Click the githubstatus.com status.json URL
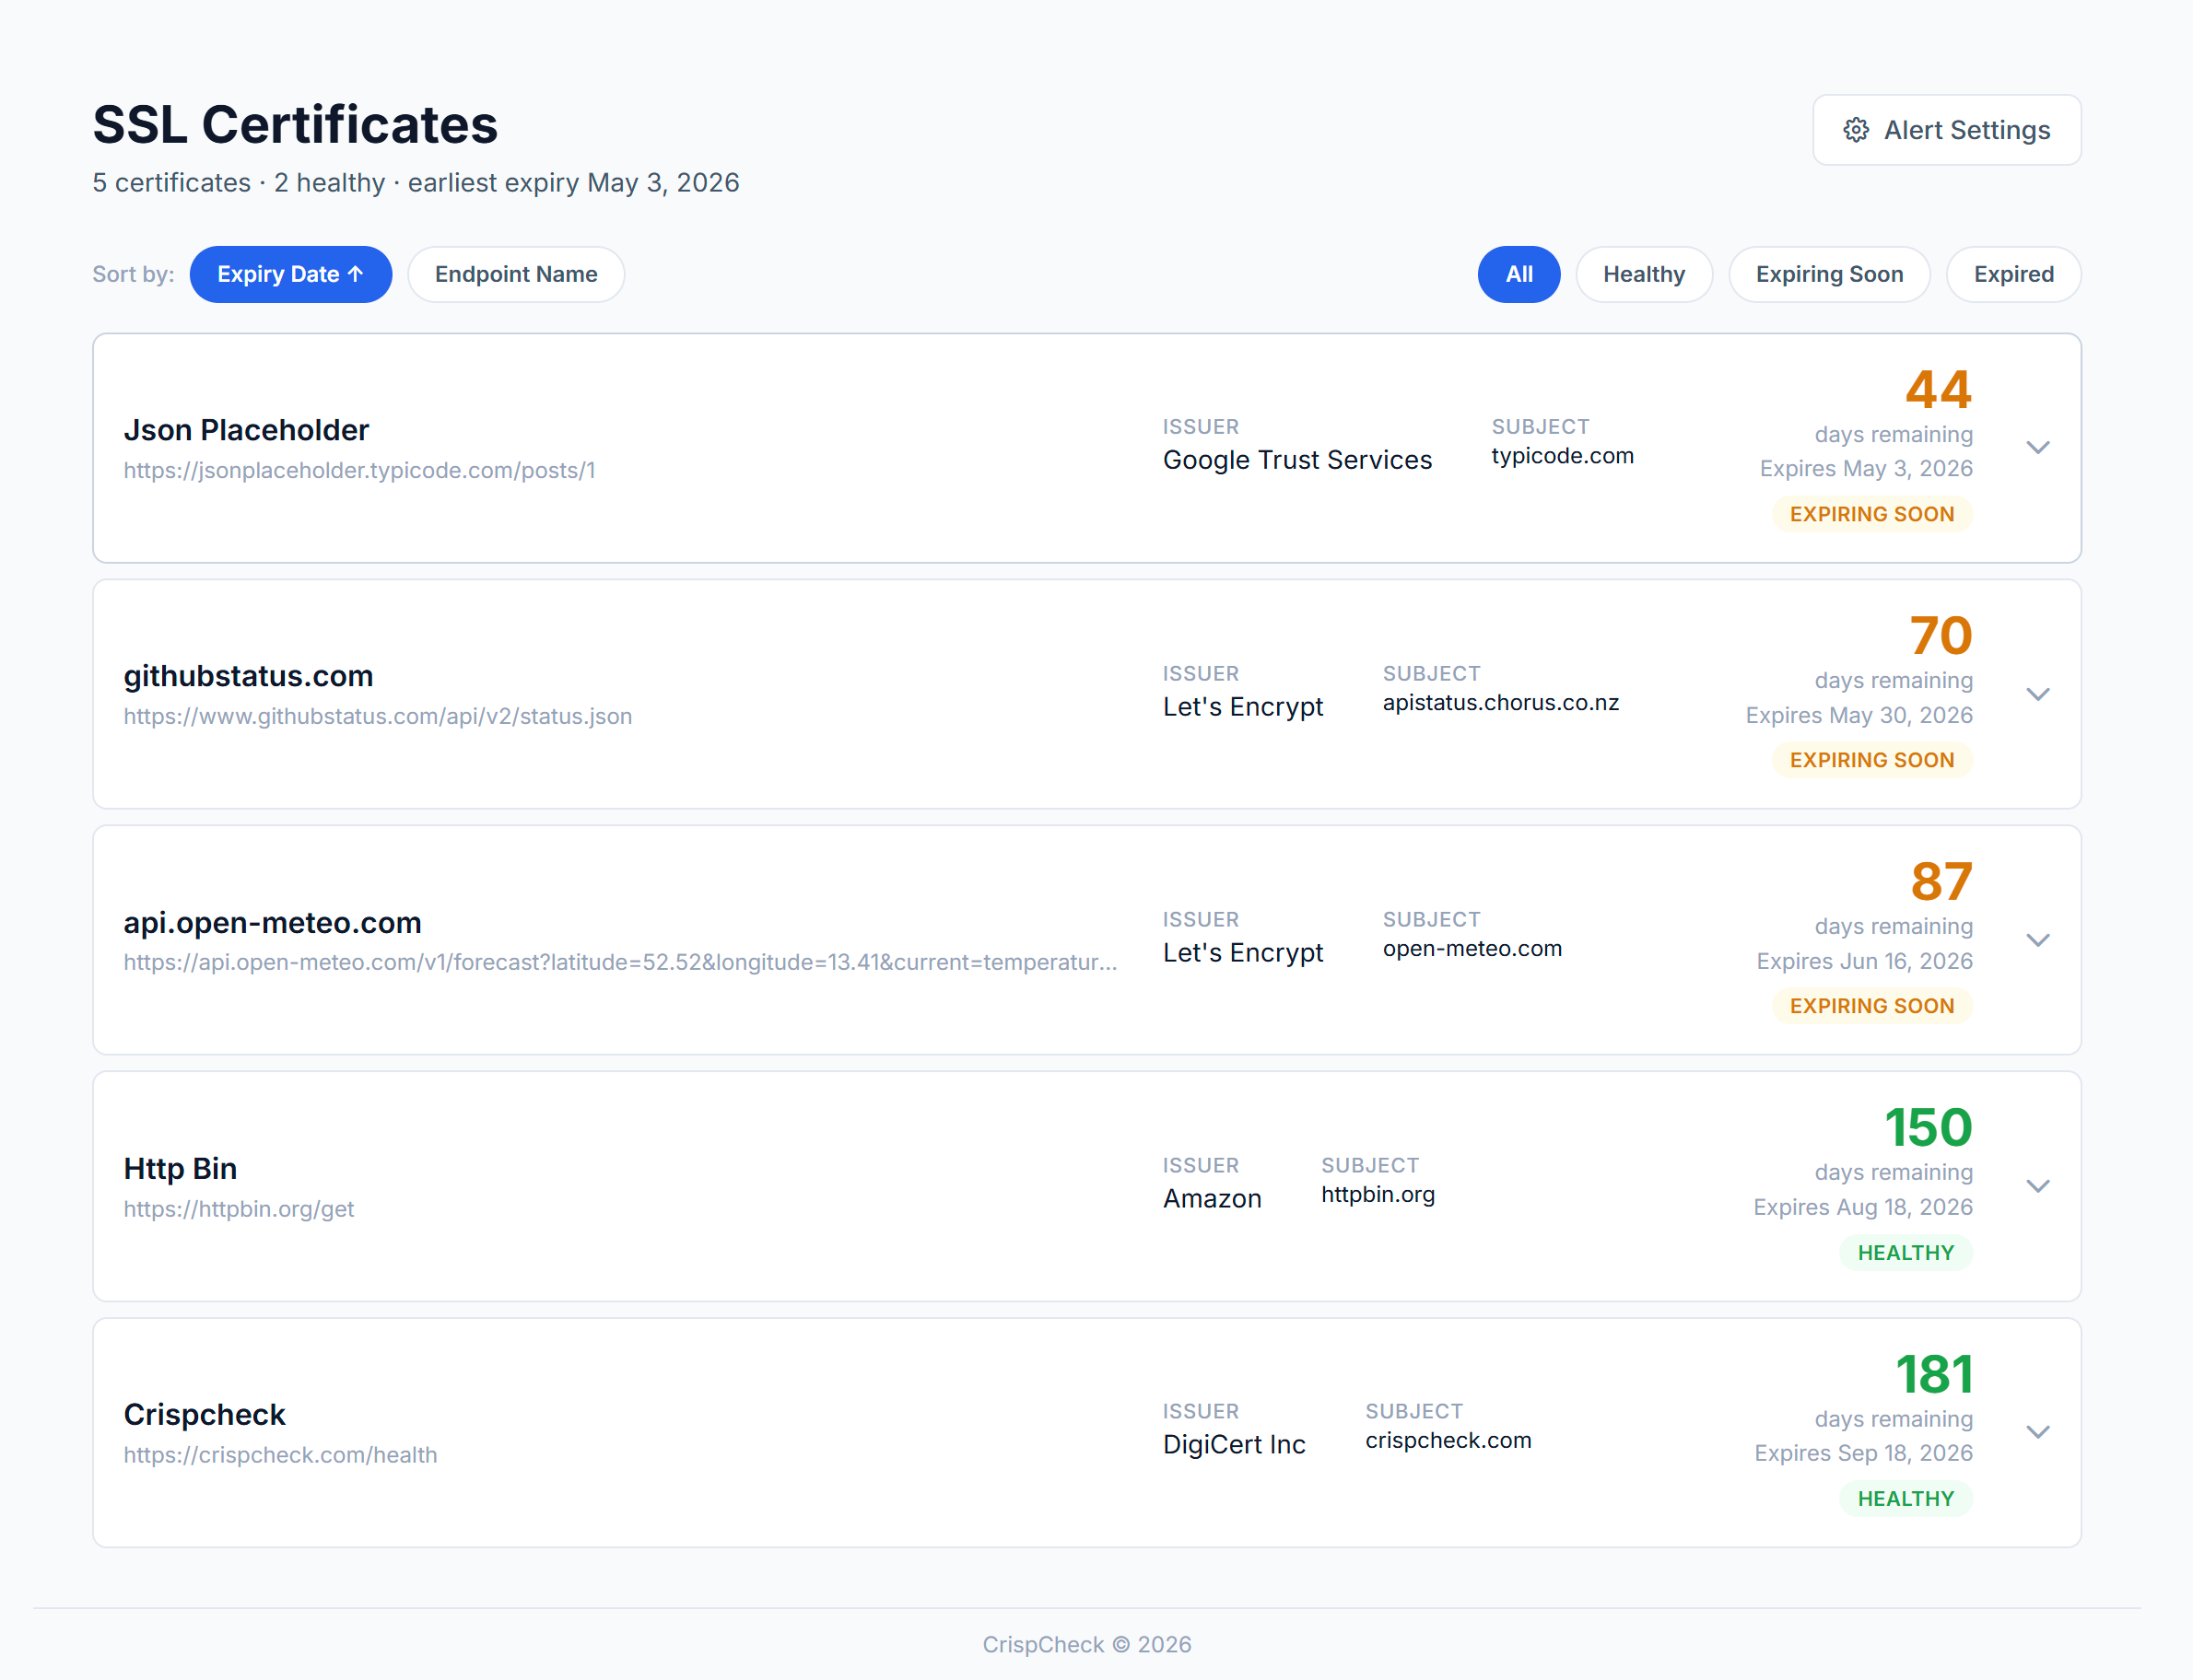 (x=377, y=716)
